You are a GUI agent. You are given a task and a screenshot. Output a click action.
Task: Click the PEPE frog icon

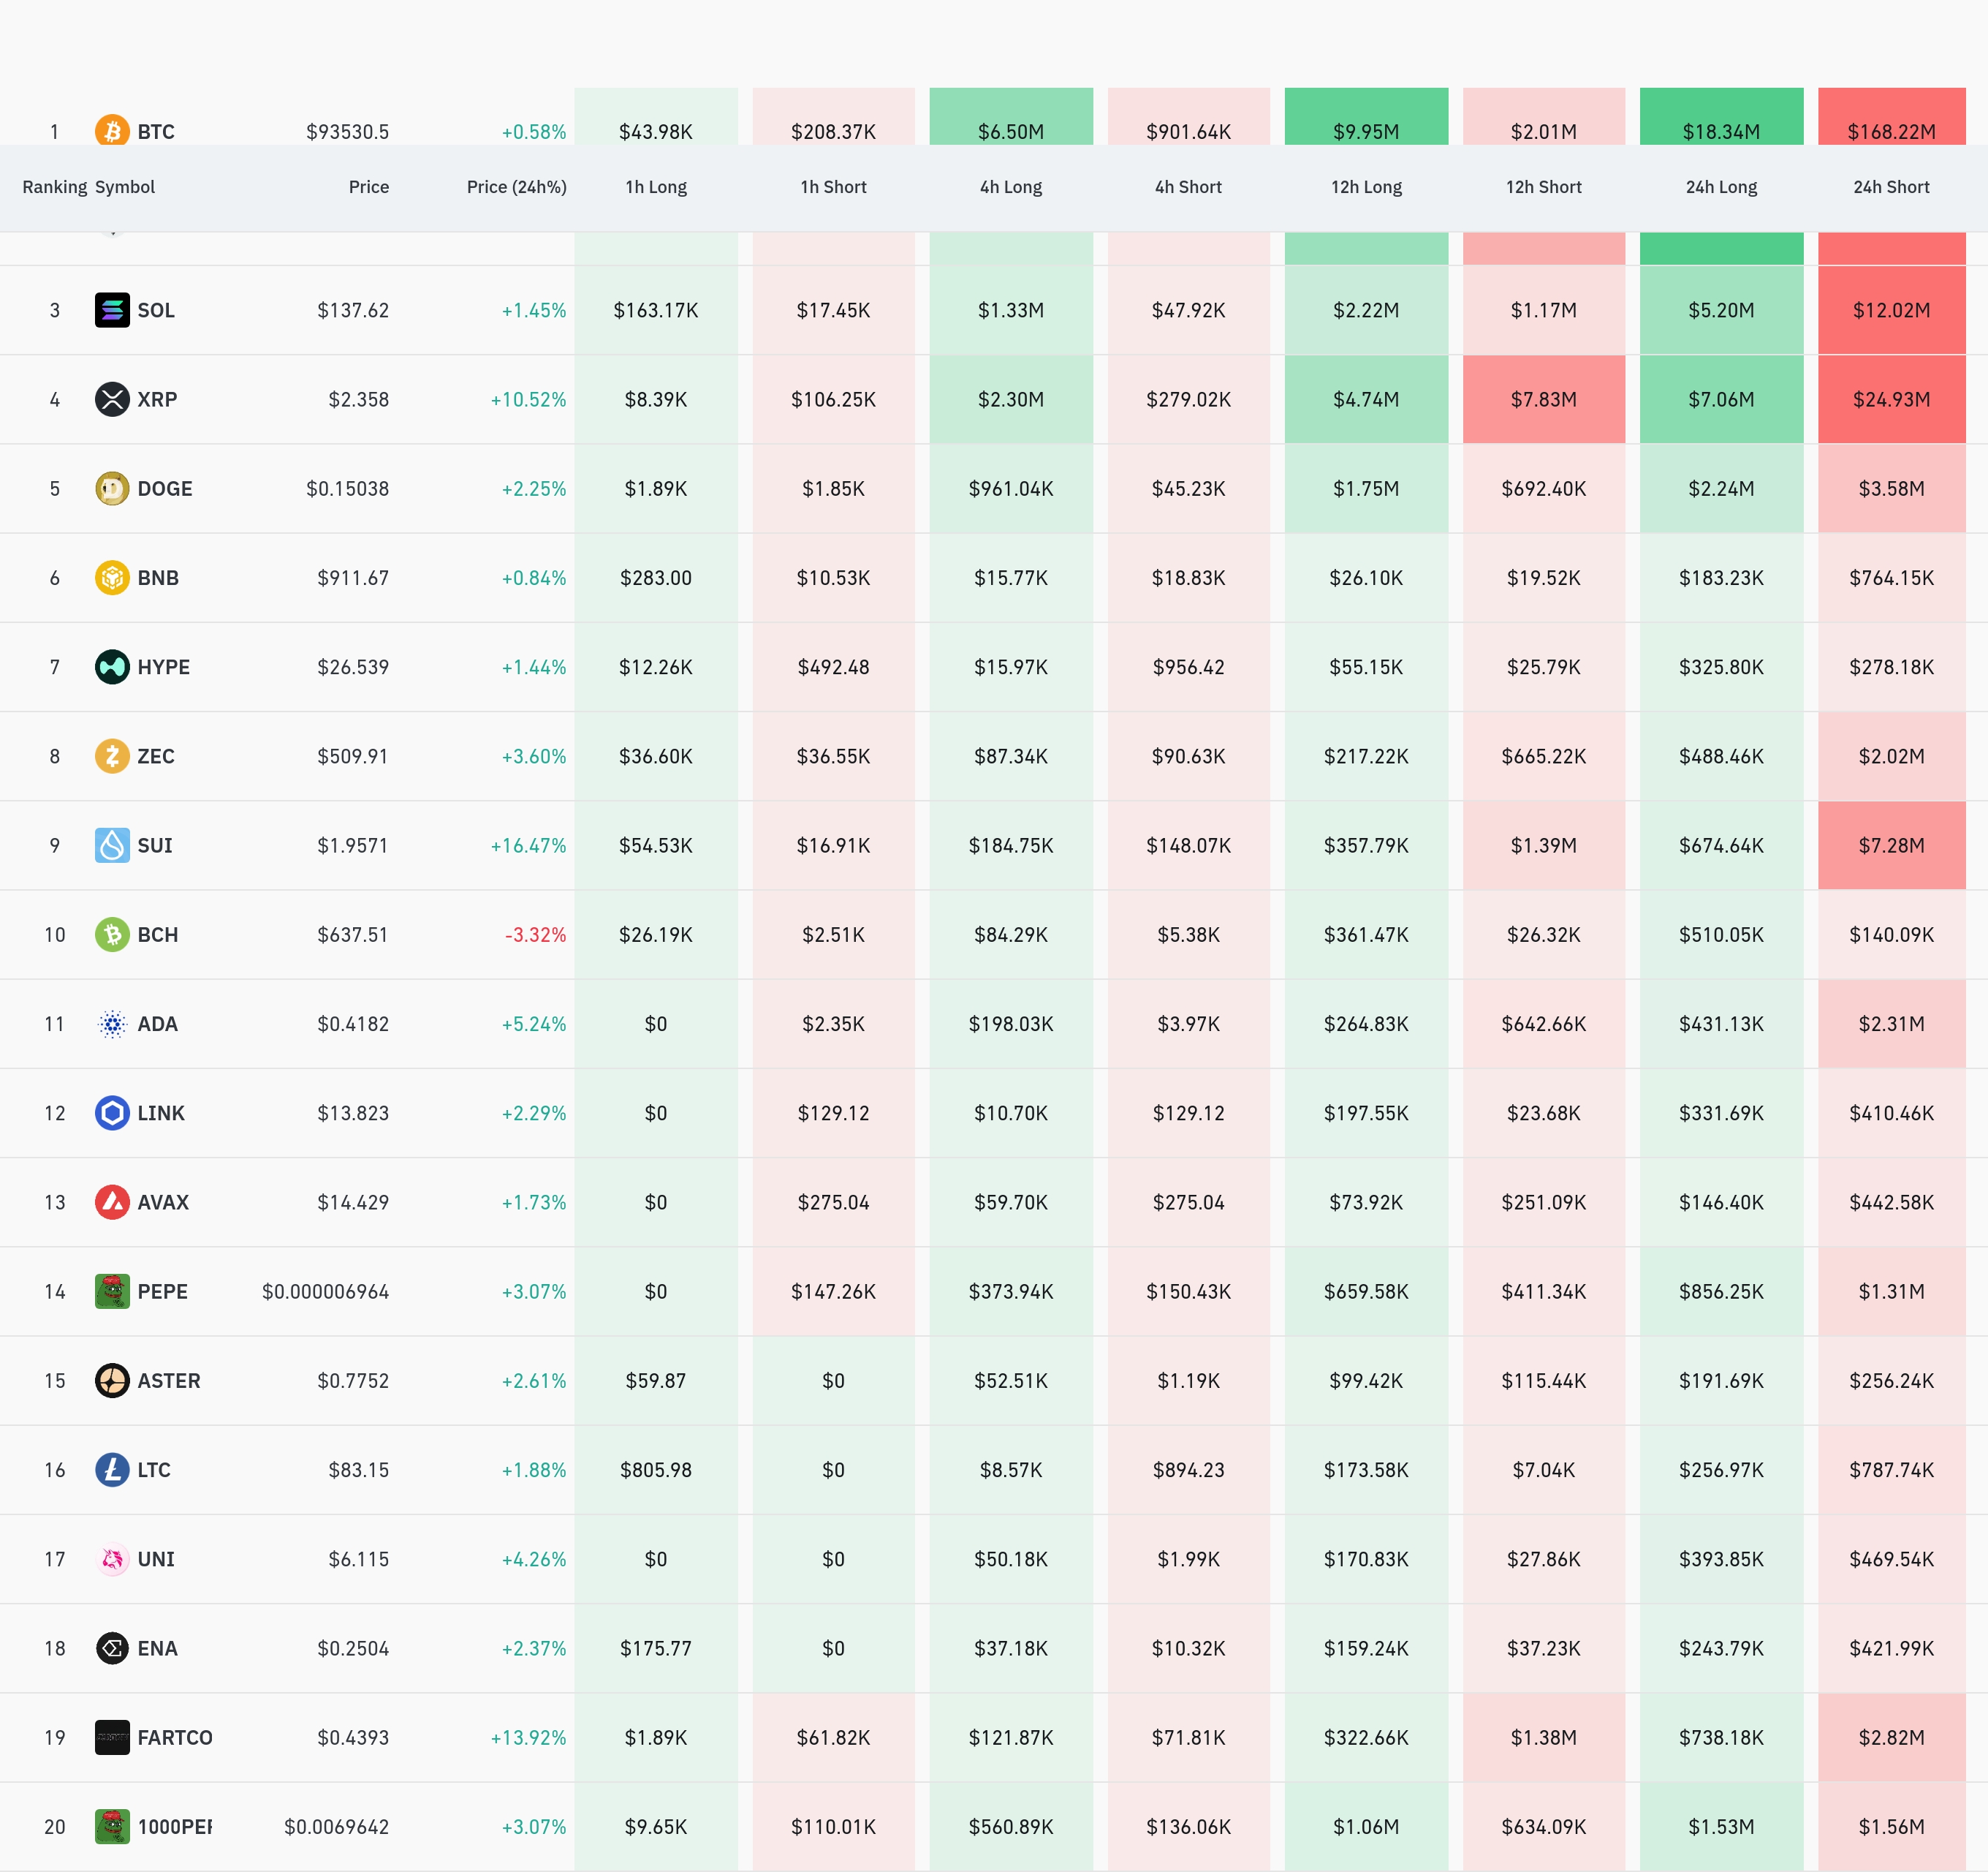click(112, 1291)
